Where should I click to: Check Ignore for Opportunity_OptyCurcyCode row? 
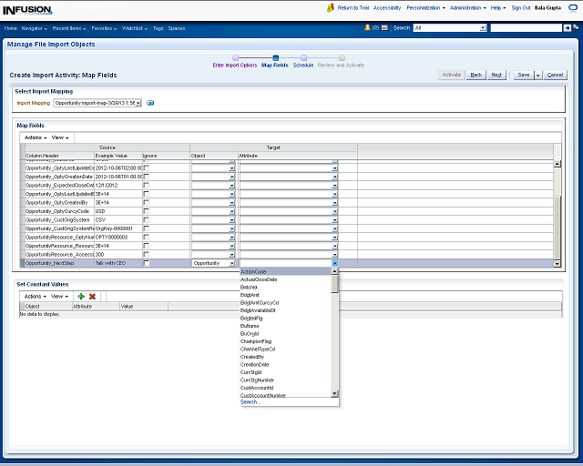(147, 211)
